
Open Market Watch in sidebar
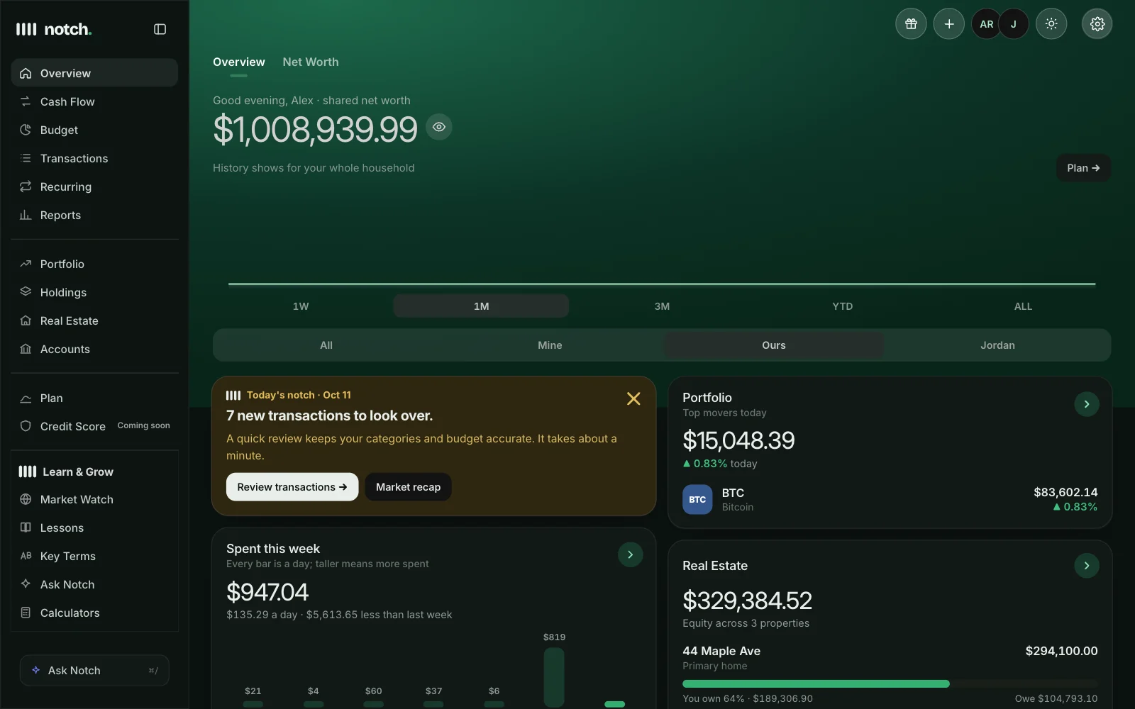click(x=94, y=499)
